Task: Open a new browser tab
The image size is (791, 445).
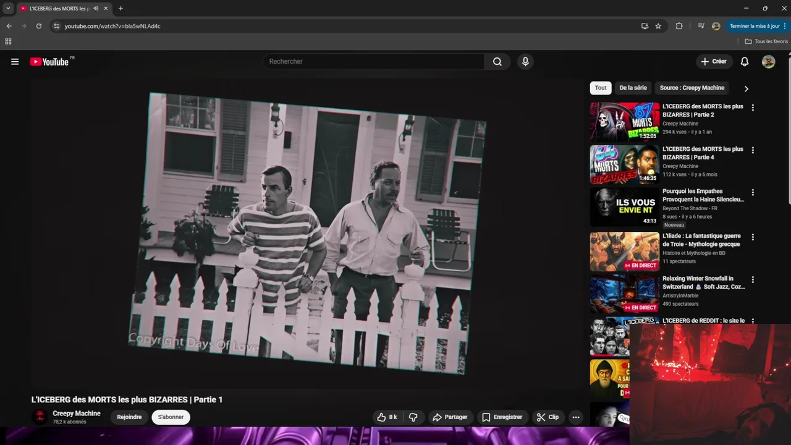Action: point(121,9)
